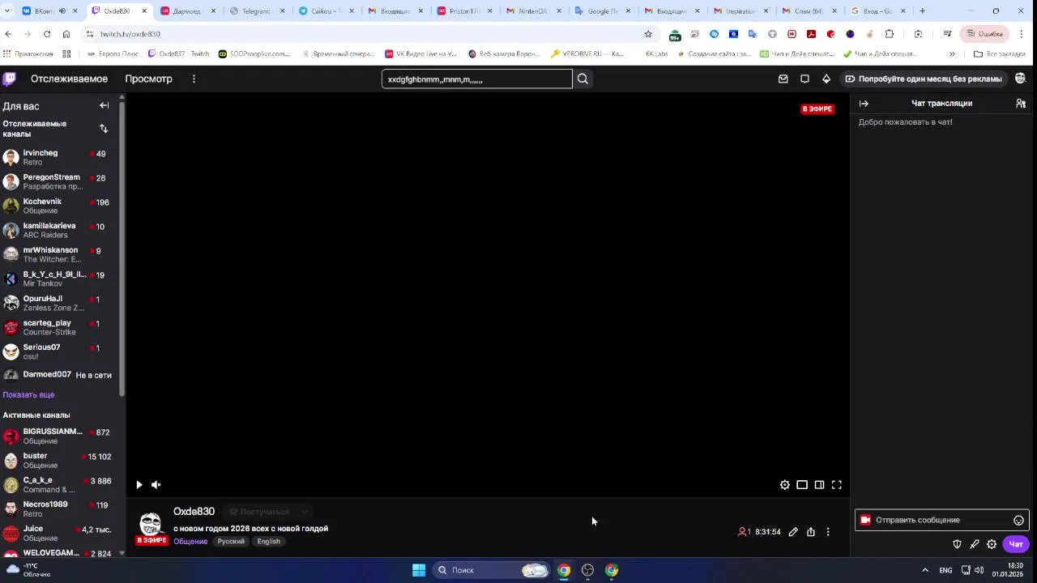The width and height of the screenshot is (1037, 583).
Task: Click the address bar showing twitch.tv/oxde830
Action: coord(369,34)
